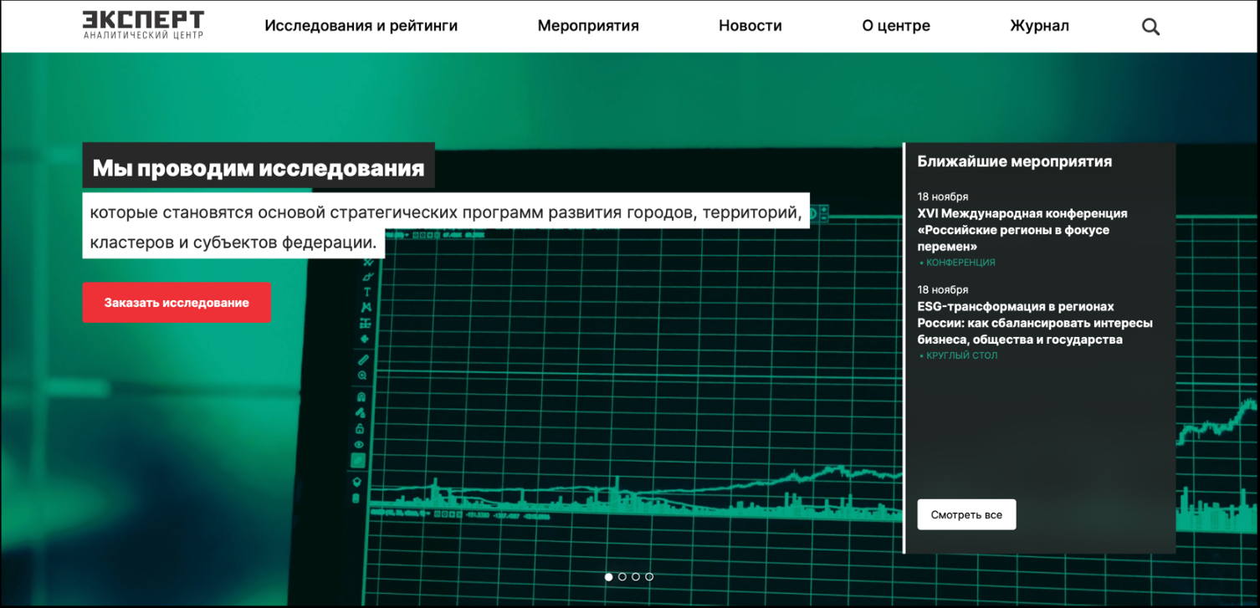The width and height of the screenshot is (1260, 608).
Task: Switch to the third carousel slide dot
Action: pyautogui.click(x=636, y=576)
